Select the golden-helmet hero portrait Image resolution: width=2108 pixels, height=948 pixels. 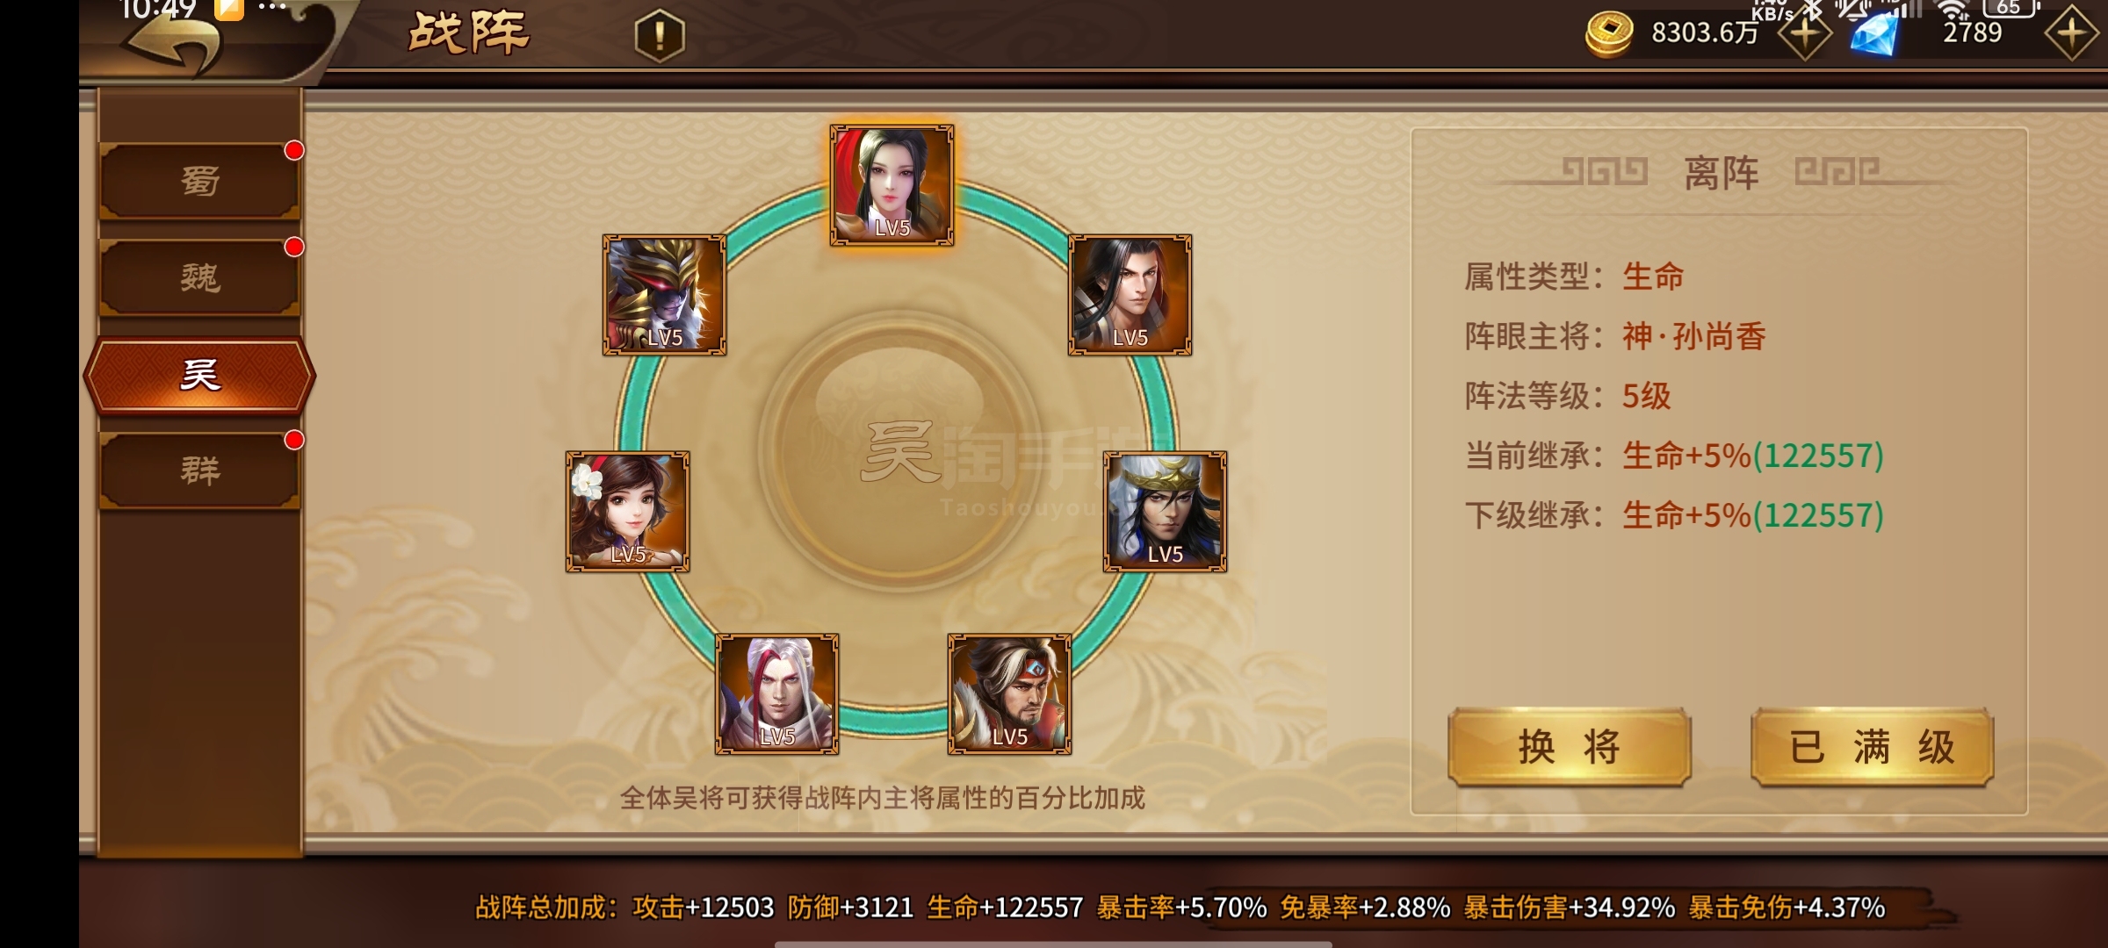(664, 295)
